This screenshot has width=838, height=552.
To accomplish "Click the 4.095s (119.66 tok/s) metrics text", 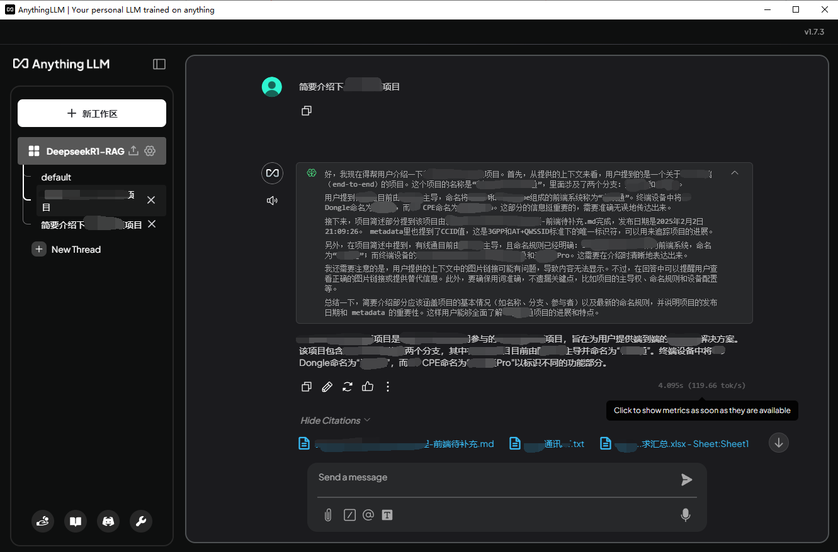I will (x=701, y=385).
